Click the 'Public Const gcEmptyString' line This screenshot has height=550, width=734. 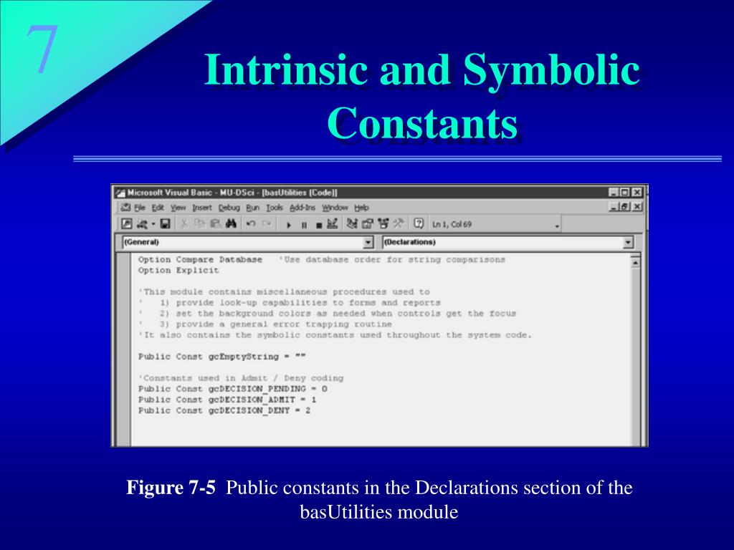[x=222, y=357]
